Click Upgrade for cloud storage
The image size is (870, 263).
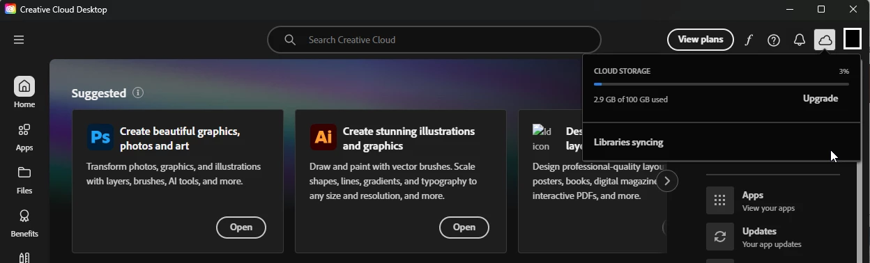point(821,99)
